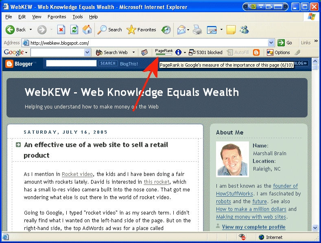
Task: Open the Back history dropdown arrow
Action: point(31,30)
